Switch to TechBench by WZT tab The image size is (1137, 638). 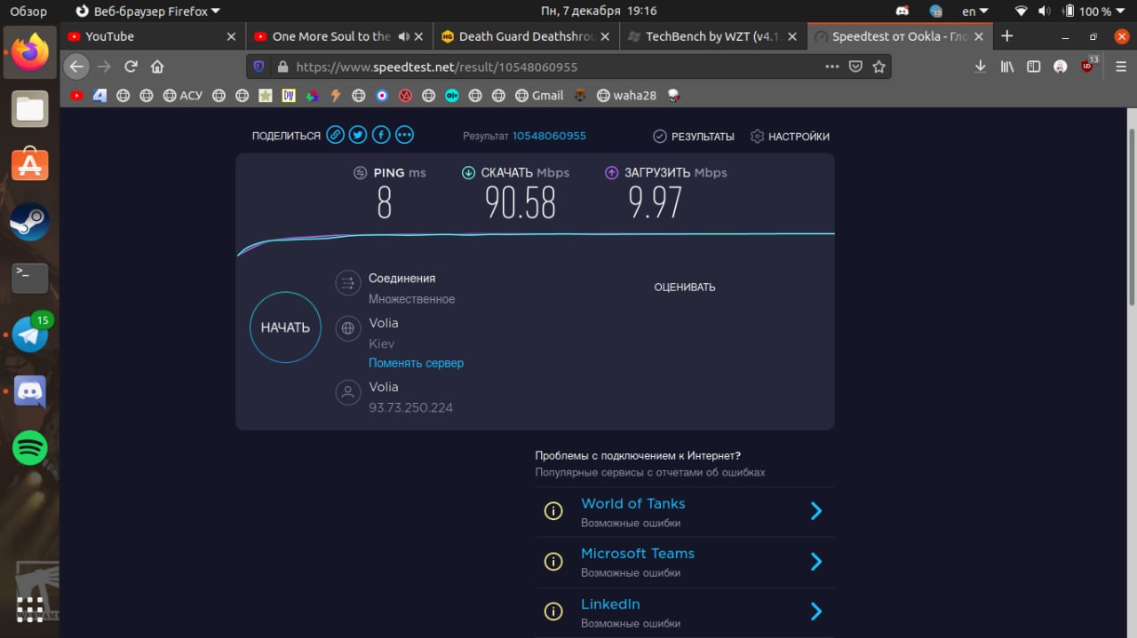(715, 36)
